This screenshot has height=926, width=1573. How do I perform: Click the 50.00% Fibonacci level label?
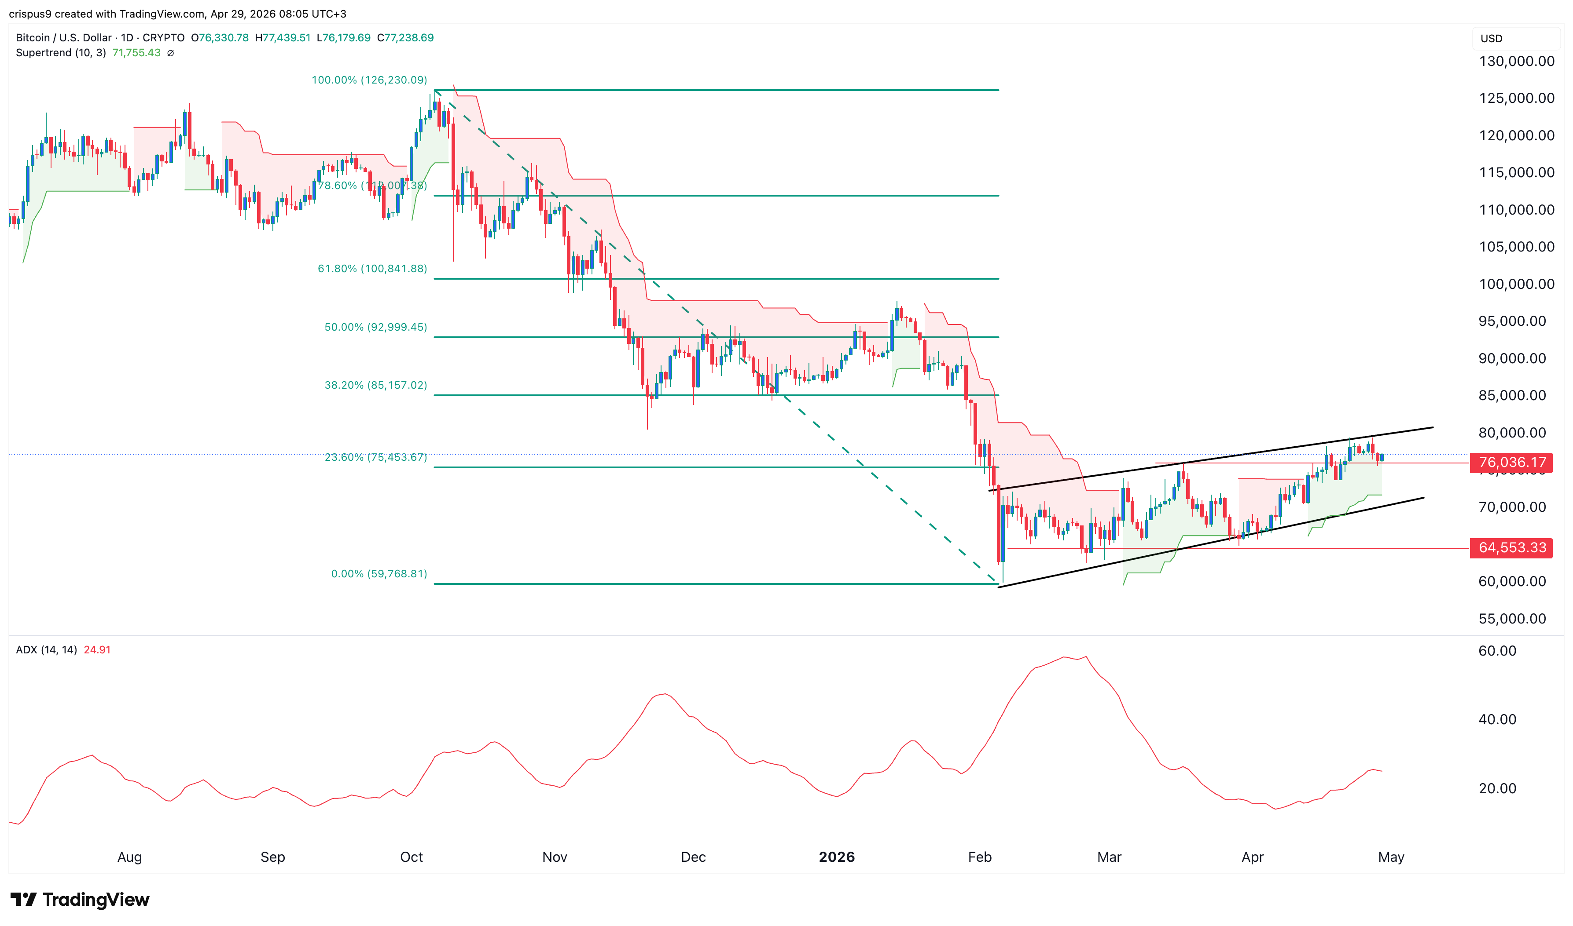point(375,328)
